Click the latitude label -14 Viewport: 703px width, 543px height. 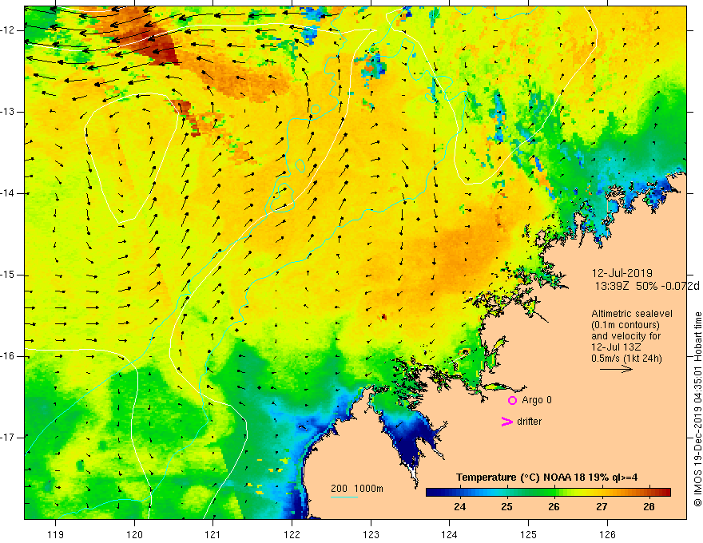click(8, 193)
